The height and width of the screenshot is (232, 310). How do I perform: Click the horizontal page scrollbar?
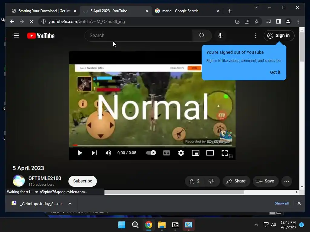pyautogui.click(x=174, y=192)
